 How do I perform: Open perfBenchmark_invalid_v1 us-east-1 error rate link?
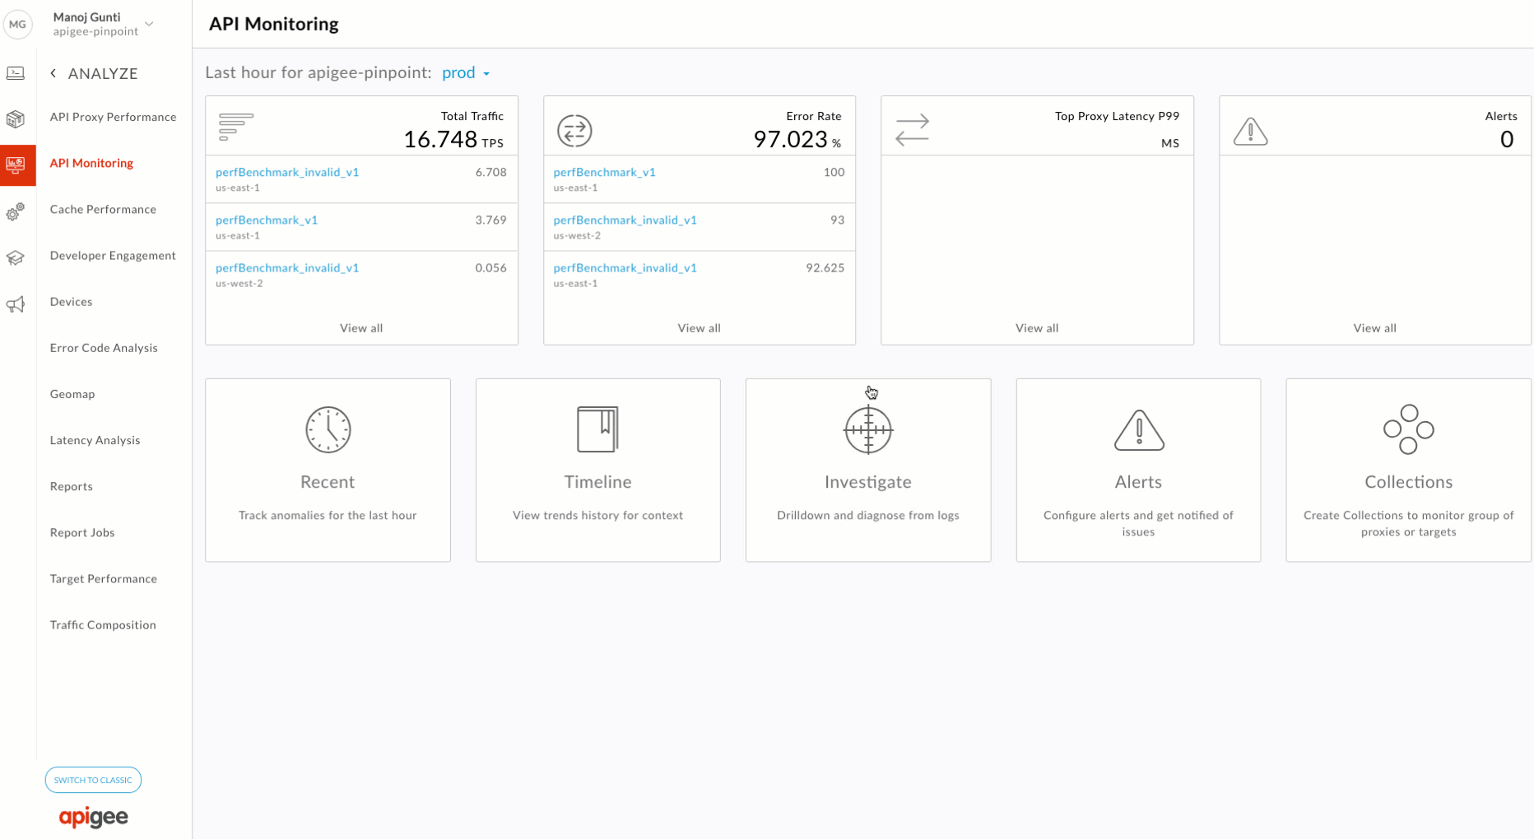[625, 267]
